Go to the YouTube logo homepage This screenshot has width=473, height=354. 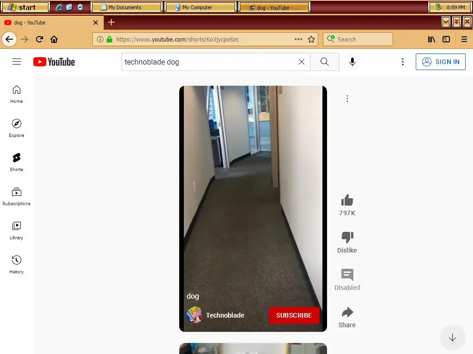coord(54,62)
